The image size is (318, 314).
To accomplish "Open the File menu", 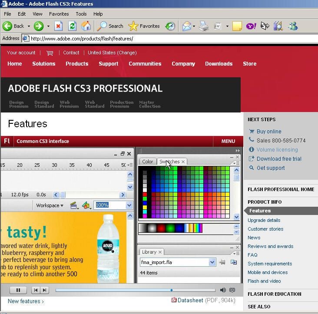I will 7,14.
